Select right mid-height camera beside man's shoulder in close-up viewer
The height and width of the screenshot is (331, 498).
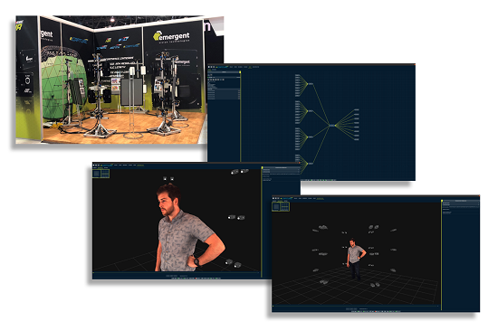click(x=241, y=218)
